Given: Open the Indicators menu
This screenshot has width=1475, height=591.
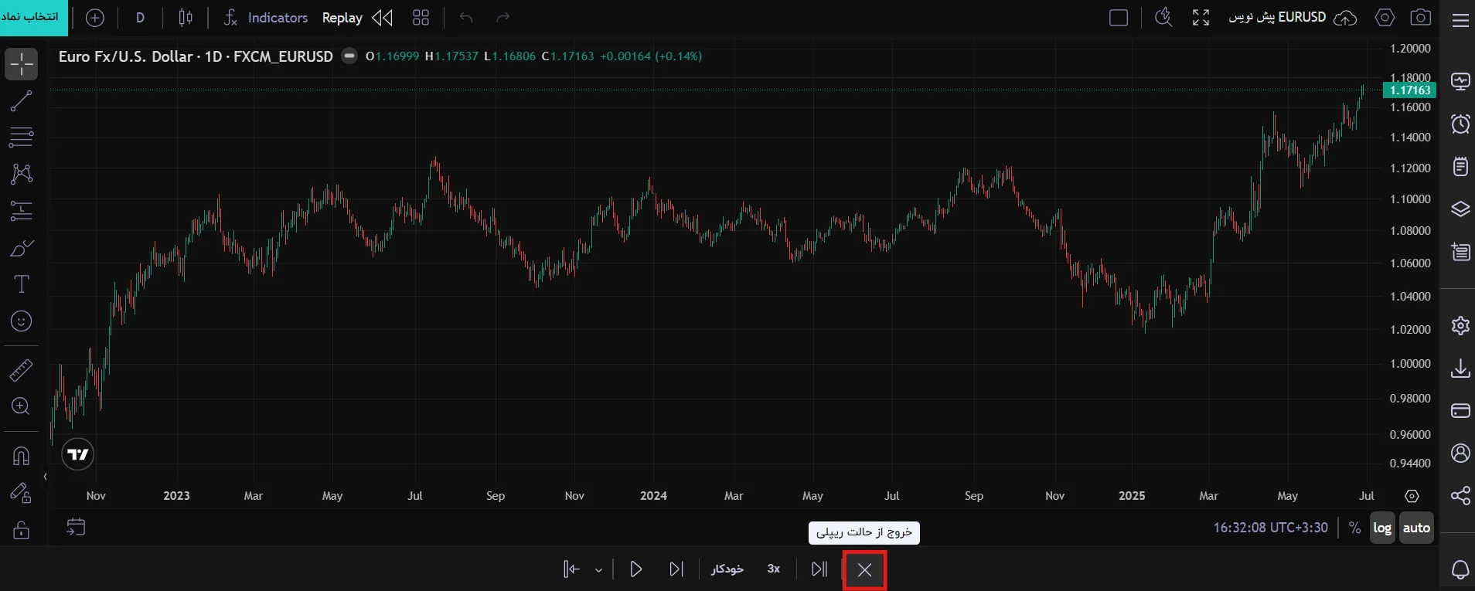Looking at the screenshot, I should click(x=266, y=18).
